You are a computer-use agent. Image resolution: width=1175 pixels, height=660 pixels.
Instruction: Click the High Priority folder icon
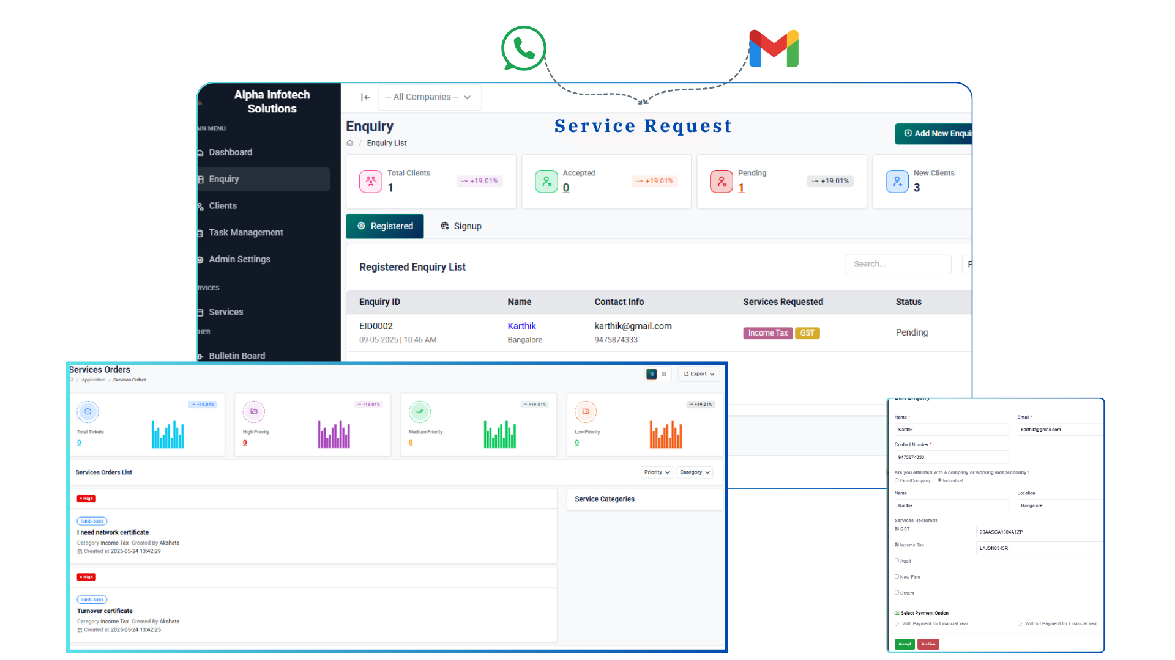tap(254, 412)
